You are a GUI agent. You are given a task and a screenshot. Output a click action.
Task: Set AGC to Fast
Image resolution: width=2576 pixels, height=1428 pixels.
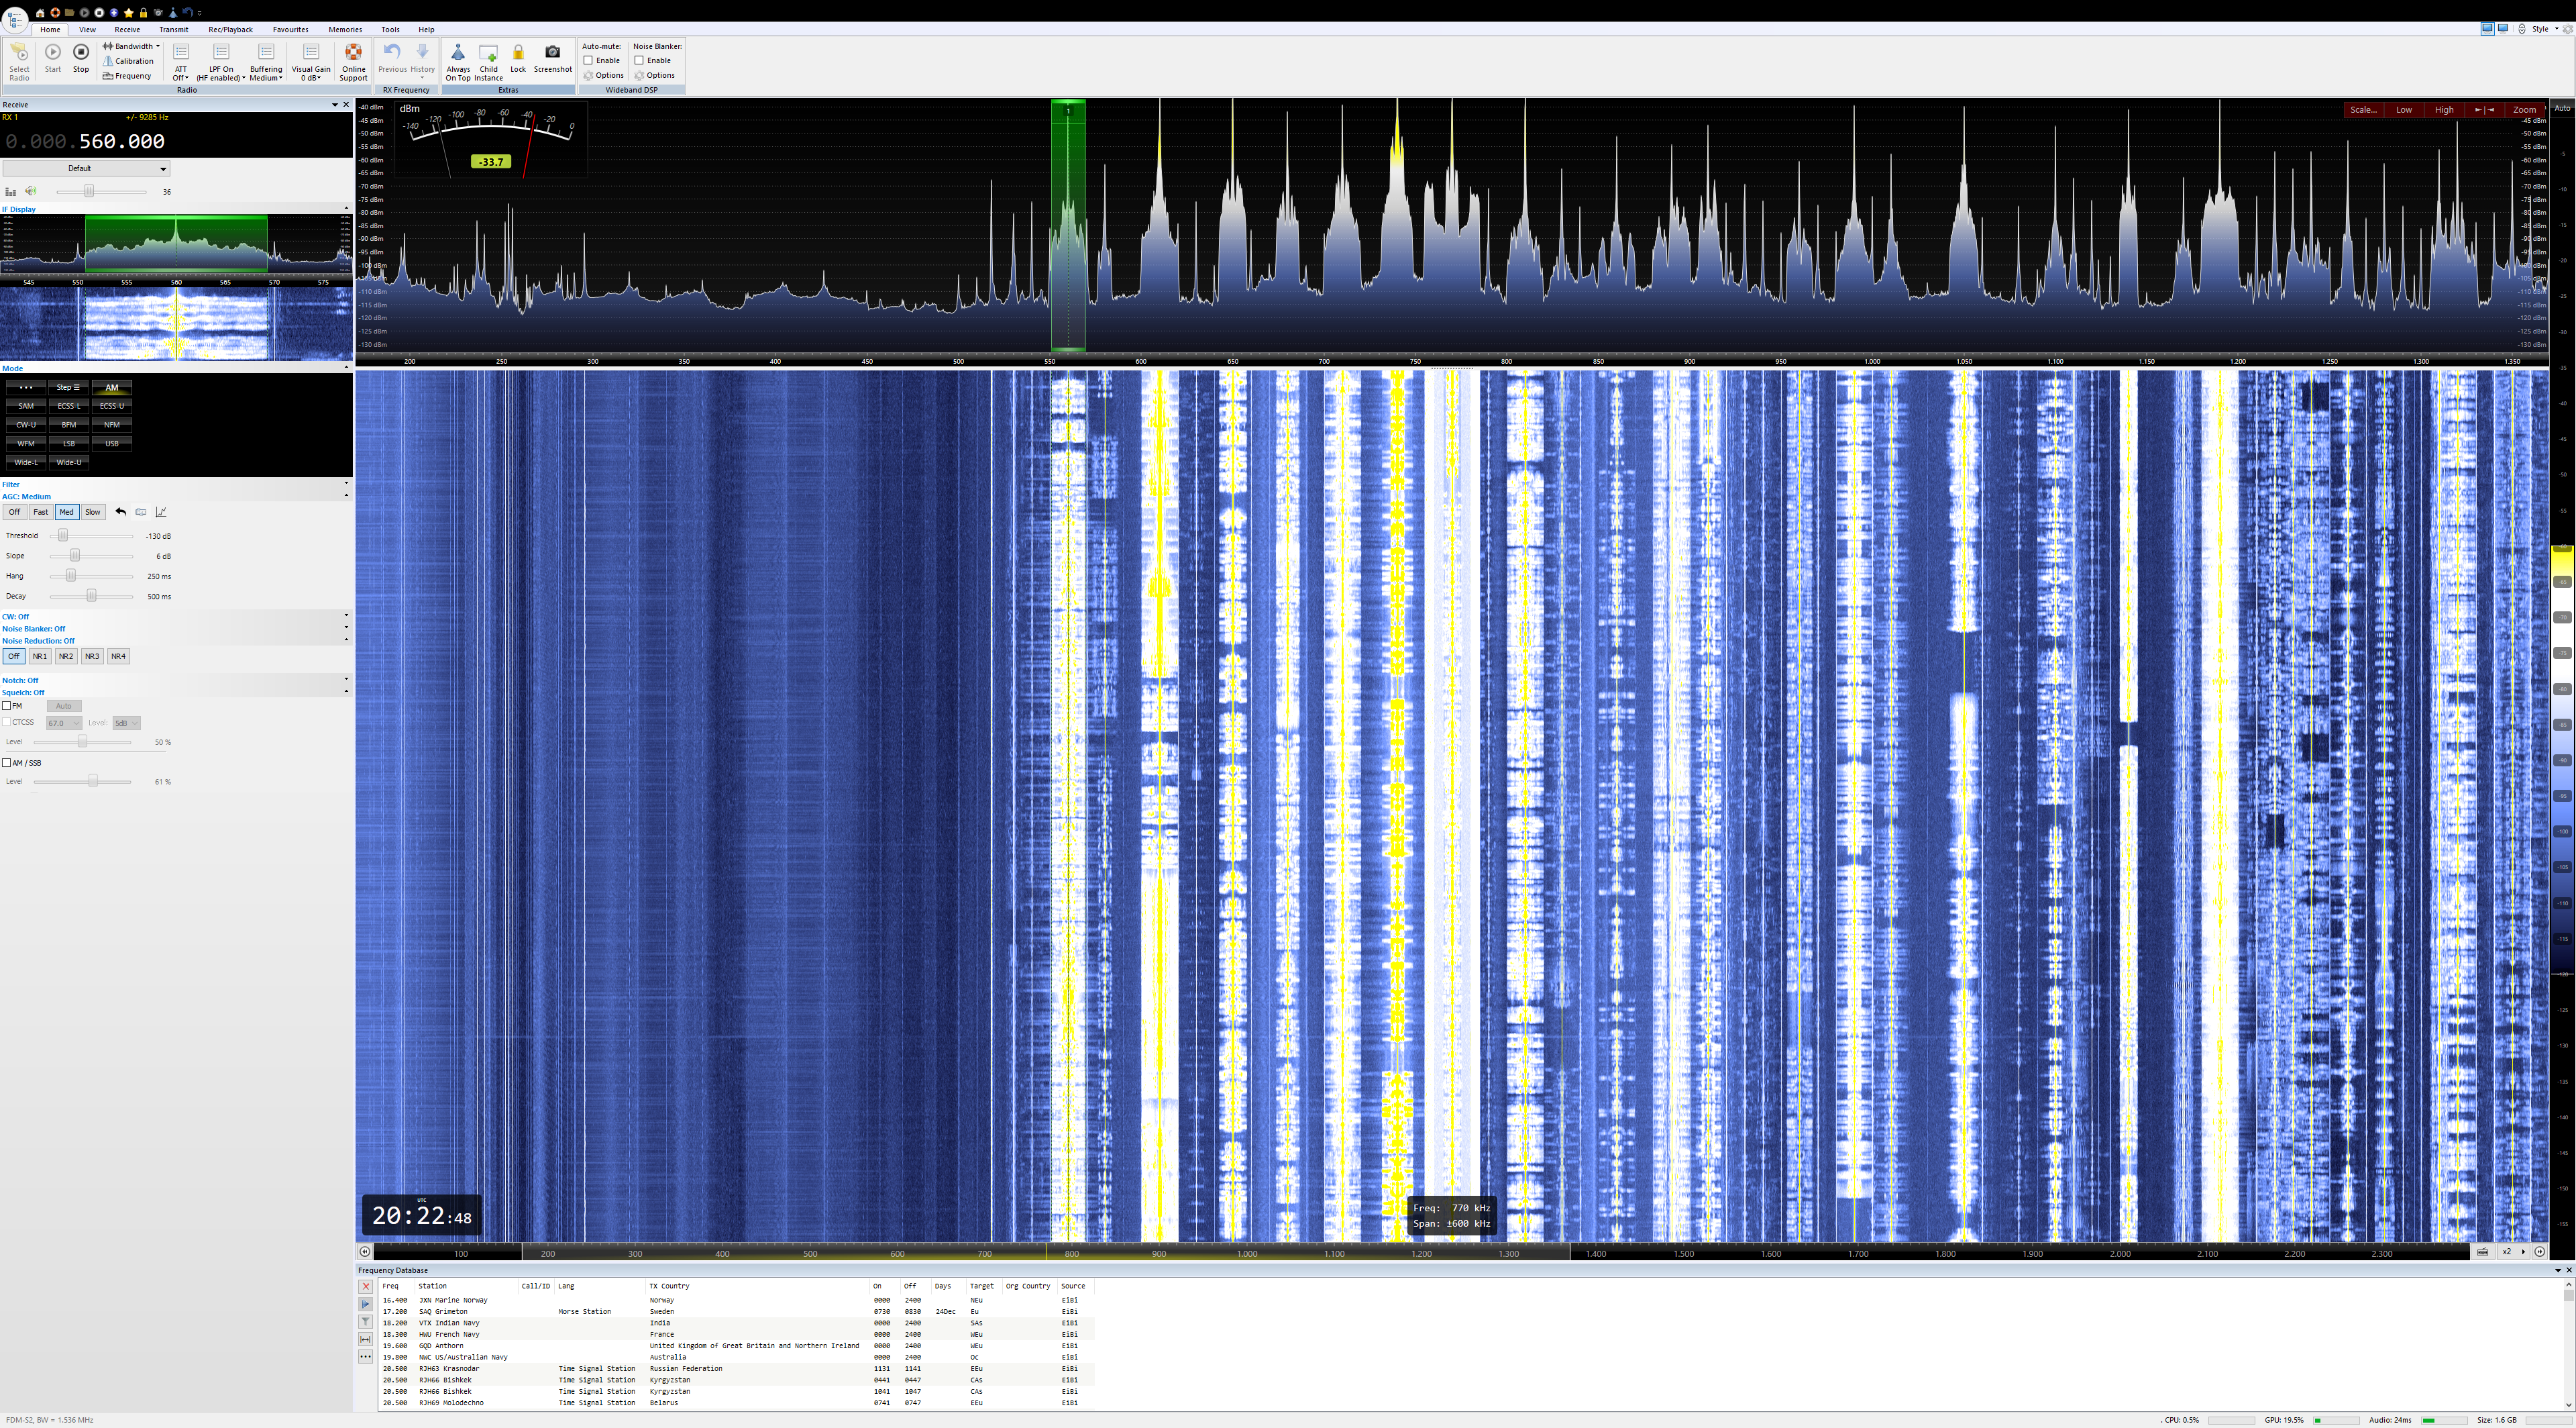[x=40, y=512]
